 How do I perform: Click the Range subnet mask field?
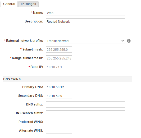click(x=59, y=58)
